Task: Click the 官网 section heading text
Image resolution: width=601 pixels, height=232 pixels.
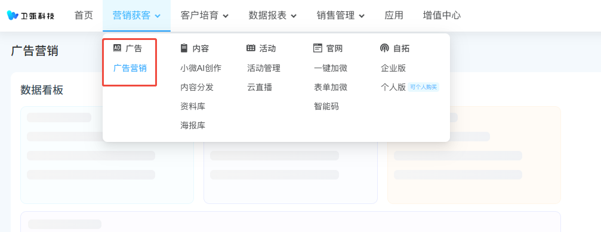Action: click(334, 48)
